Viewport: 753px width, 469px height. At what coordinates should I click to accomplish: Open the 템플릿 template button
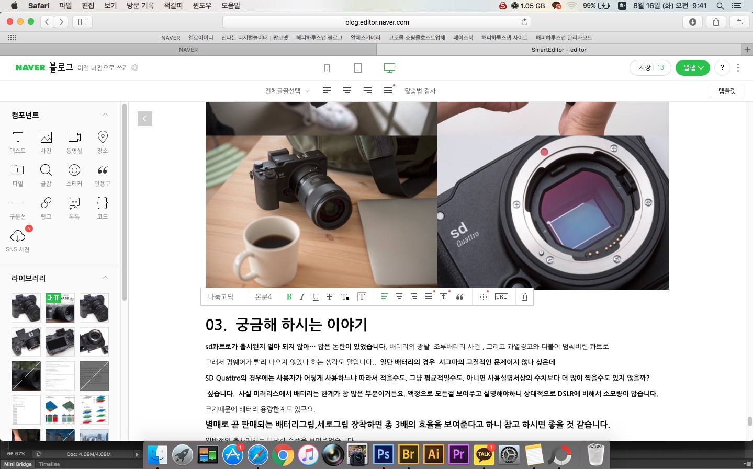point(727,91)
